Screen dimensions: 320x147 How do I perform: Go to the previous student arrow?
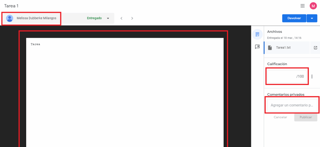coord(122,18)
